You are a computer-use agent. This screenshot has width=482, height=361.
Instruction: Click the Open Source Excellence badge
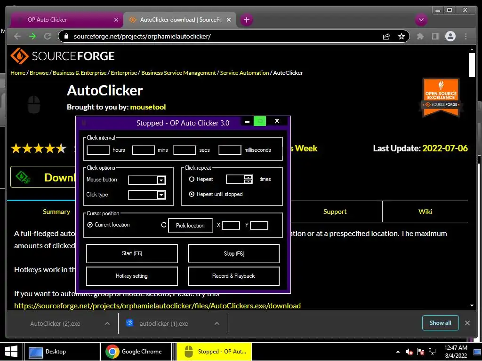441,98
